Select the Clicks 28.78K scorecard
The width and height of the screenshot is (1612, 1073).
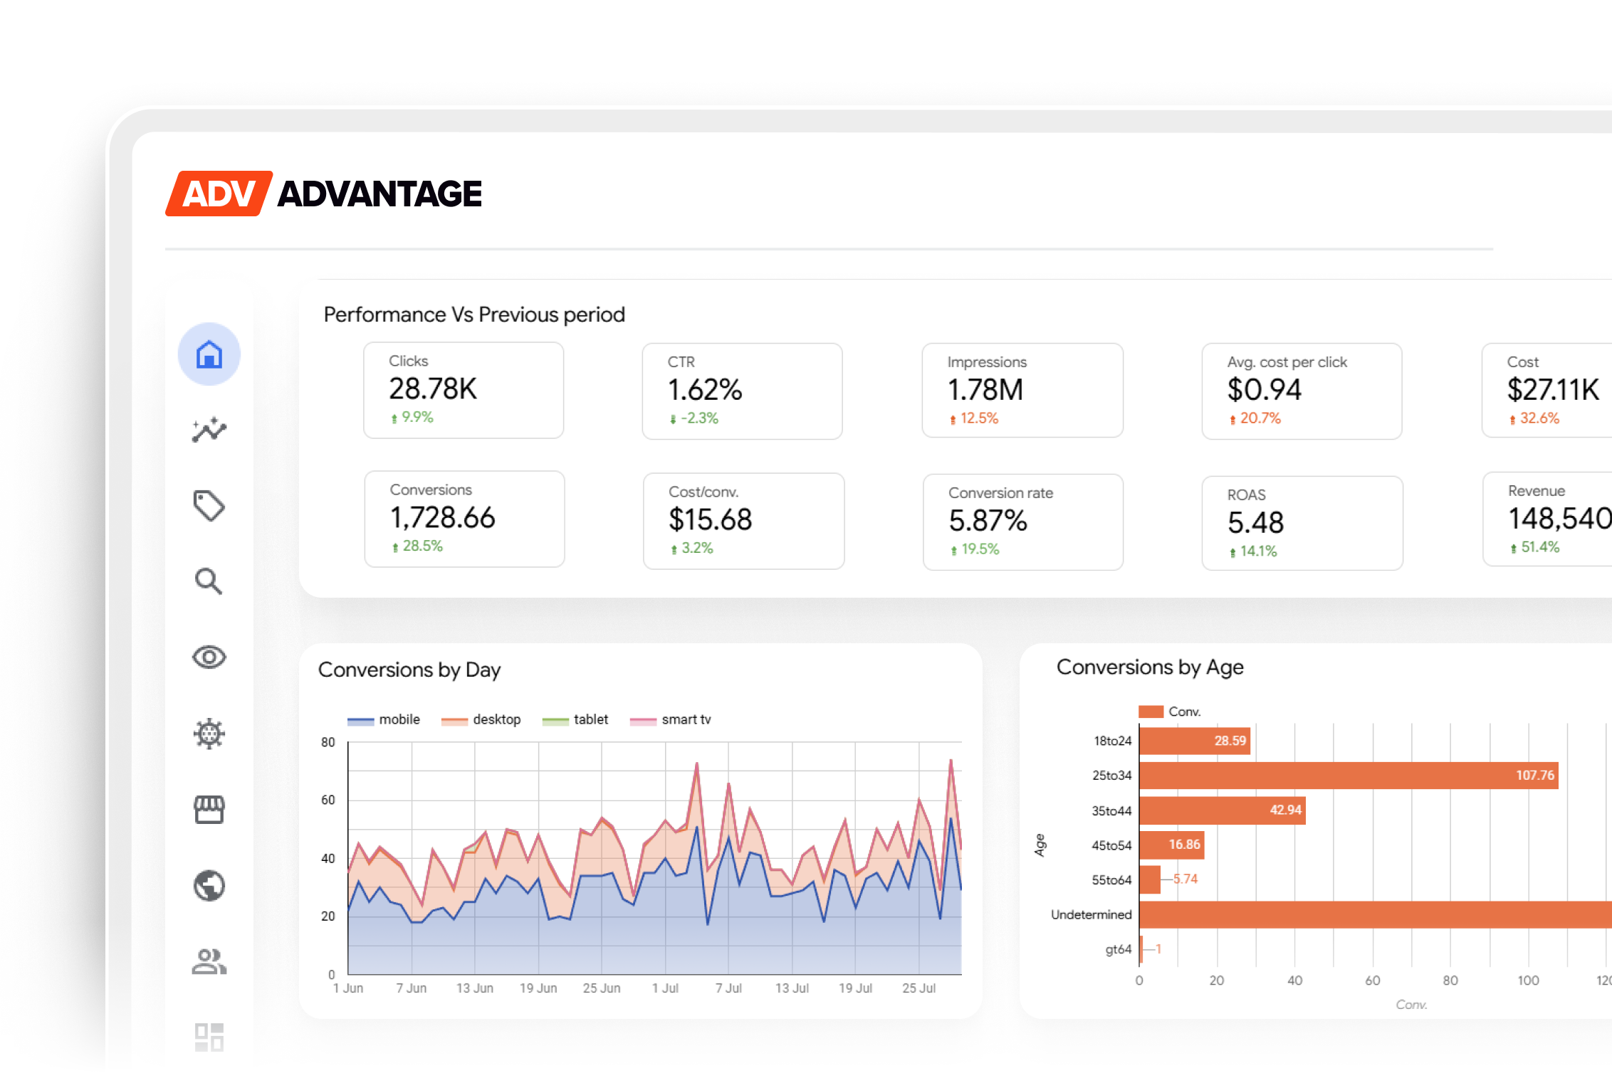[464, 390]
